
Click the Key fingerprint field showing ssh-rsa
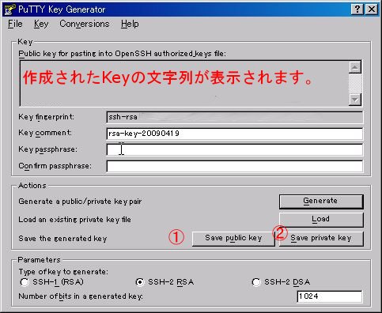pyautogui.click(x=234, y=117)
